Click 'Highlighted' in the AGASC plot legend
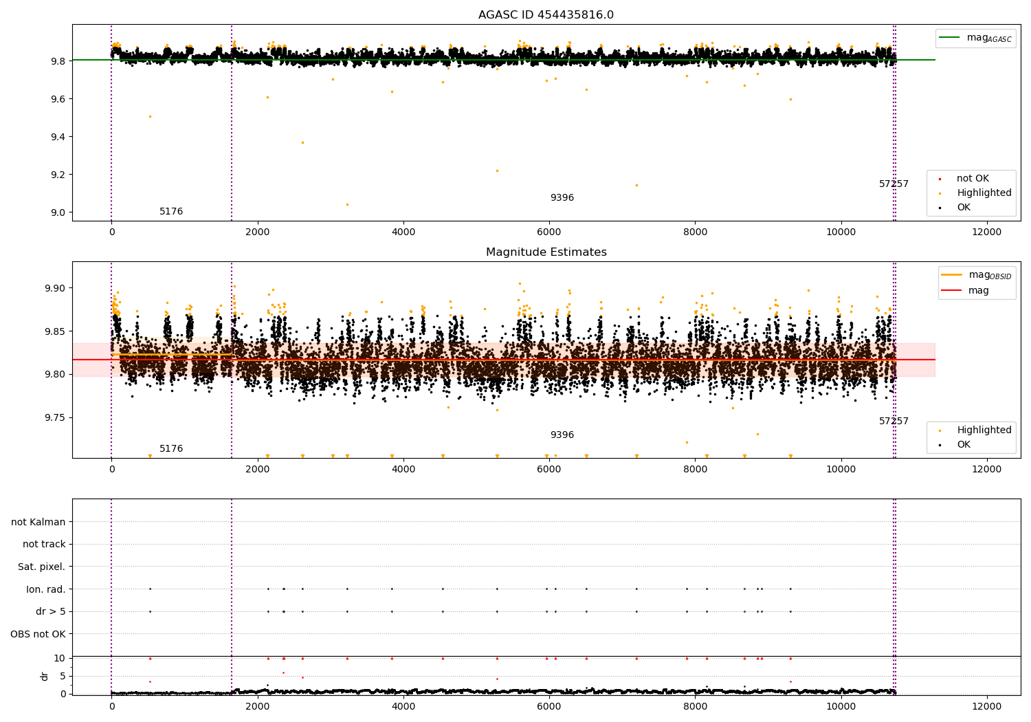This screenshot has height=722, width=1031. click(x=984, y=193)
